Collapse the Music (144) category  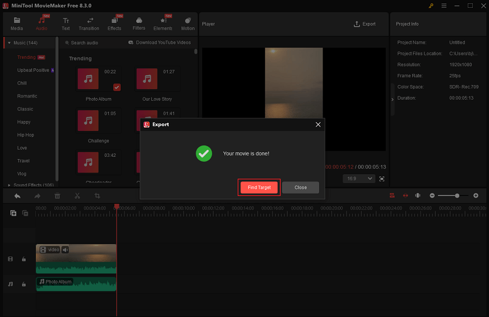(10, 43)
